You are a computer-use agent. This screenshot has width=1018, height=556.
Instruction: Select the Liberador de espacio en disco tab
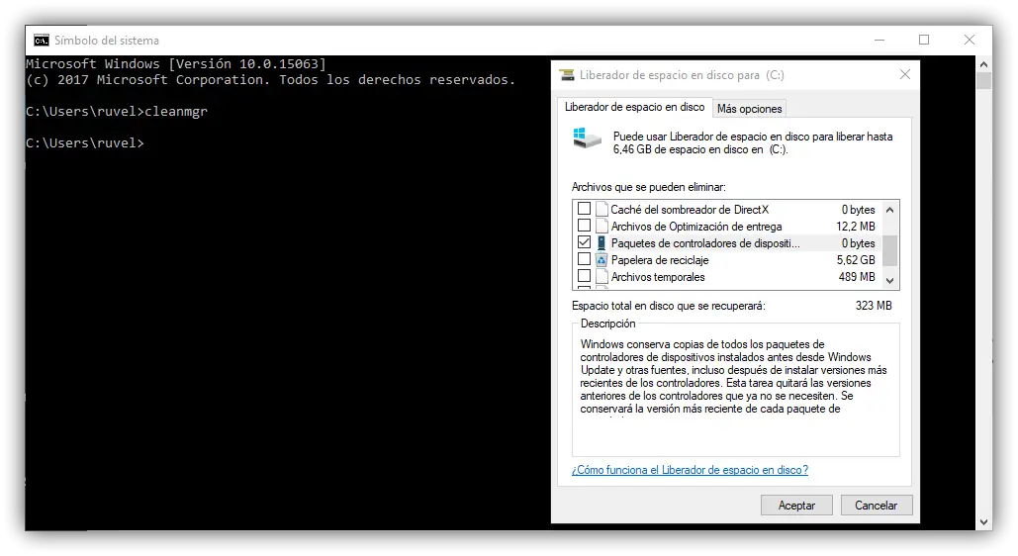pyautogui.click(x=634, y=107)
